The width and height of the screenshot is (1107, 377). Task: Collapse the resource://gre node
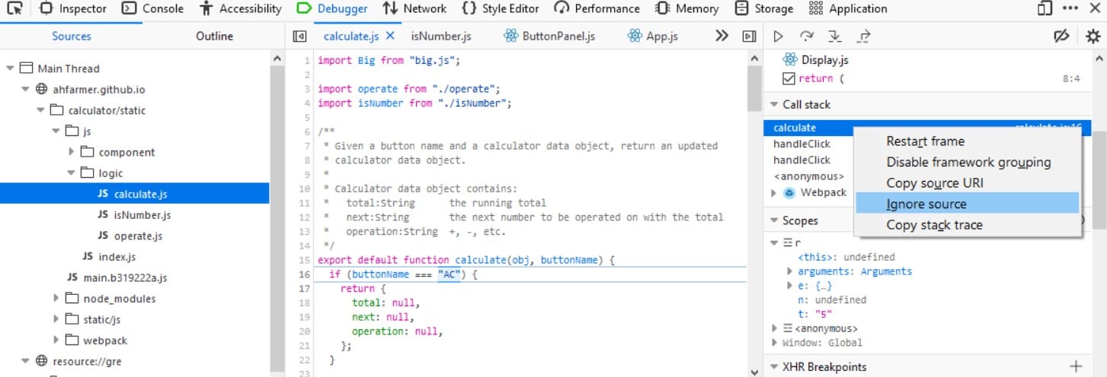coord(25,361)
